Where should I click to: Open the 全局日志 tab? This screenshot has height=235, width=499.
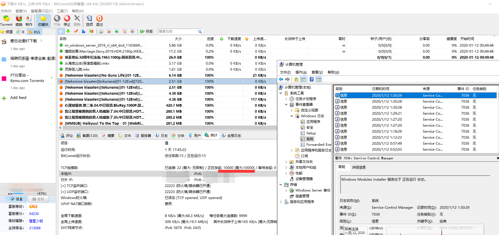coord(231,136)
